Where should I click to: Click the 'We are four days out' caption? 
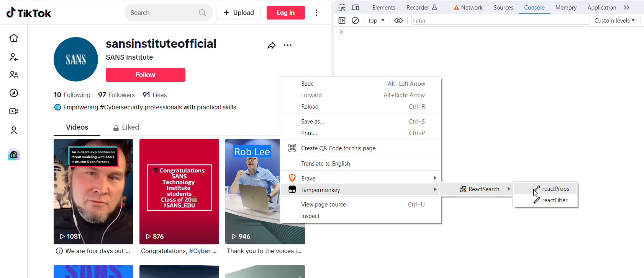pos(98,251)
